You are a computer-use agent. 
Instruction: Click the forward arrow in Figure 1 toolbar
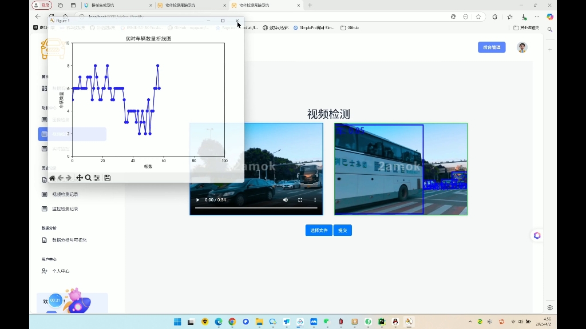(69, 178)
